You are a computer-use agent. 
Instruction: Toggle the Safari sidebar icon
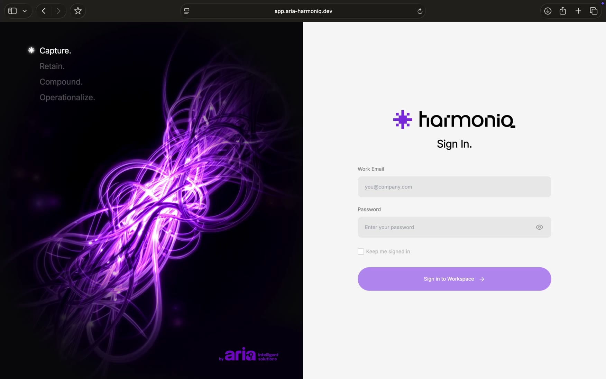[x=12, y=11]
